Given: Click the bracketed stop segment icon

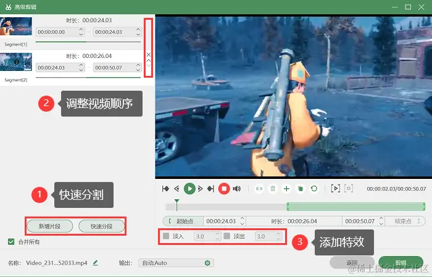Looking at the screenshot, I should 349,189.
